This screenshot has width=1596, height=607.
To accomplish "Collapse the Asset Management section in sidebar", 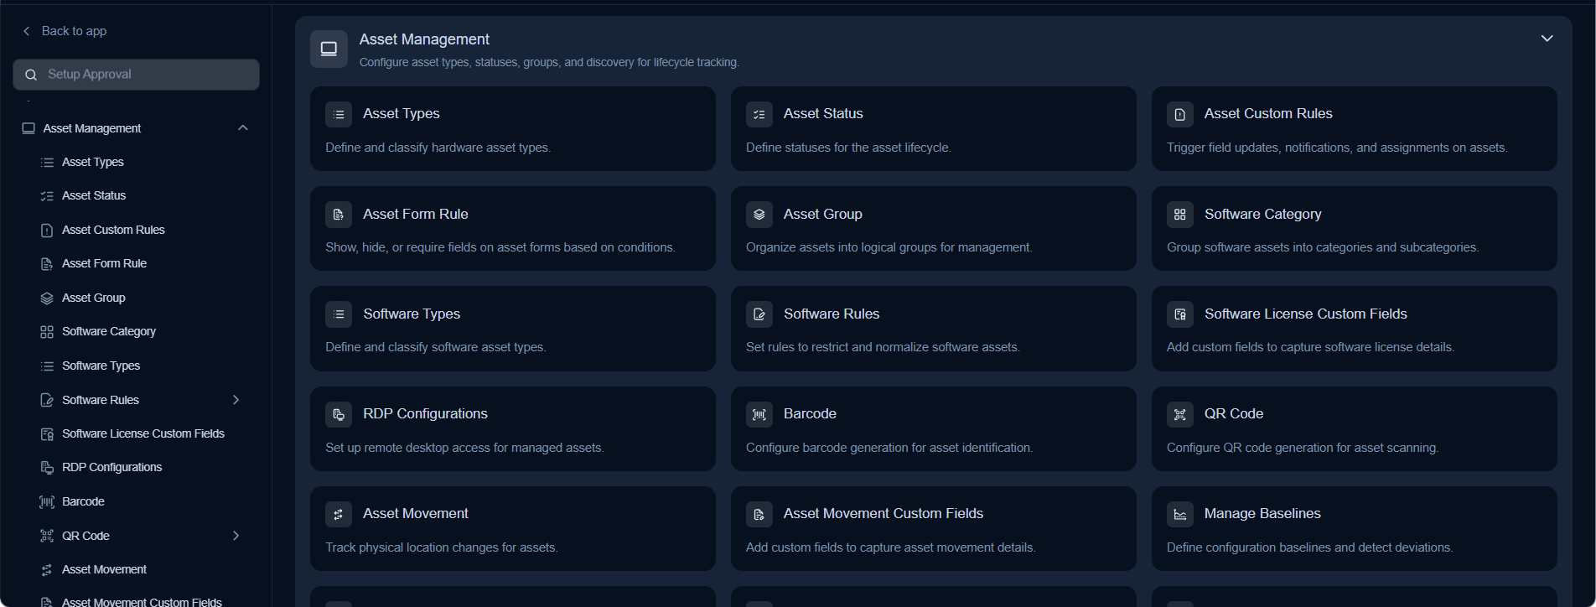I will (x=243, y=128).
